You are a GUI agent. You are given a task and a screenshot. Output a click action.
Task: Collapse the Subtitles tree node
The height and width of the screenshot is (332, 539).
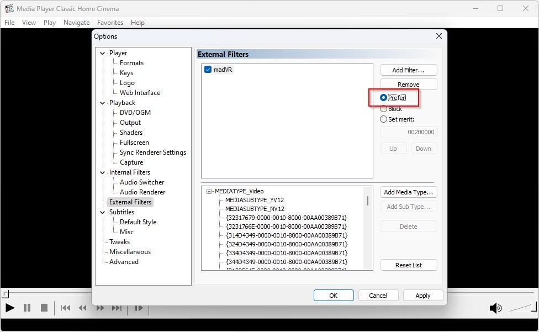tap(102, 212)
